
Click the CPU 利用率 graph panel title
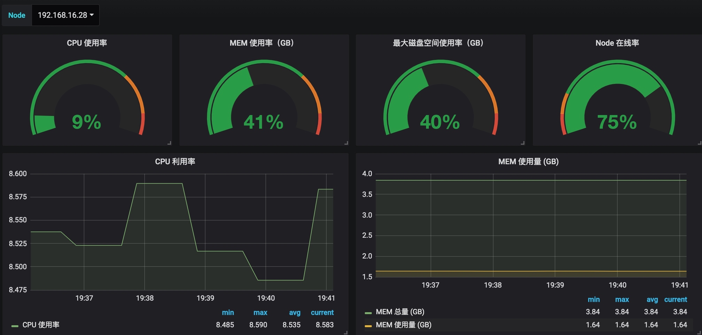click(x=175, y=162)
